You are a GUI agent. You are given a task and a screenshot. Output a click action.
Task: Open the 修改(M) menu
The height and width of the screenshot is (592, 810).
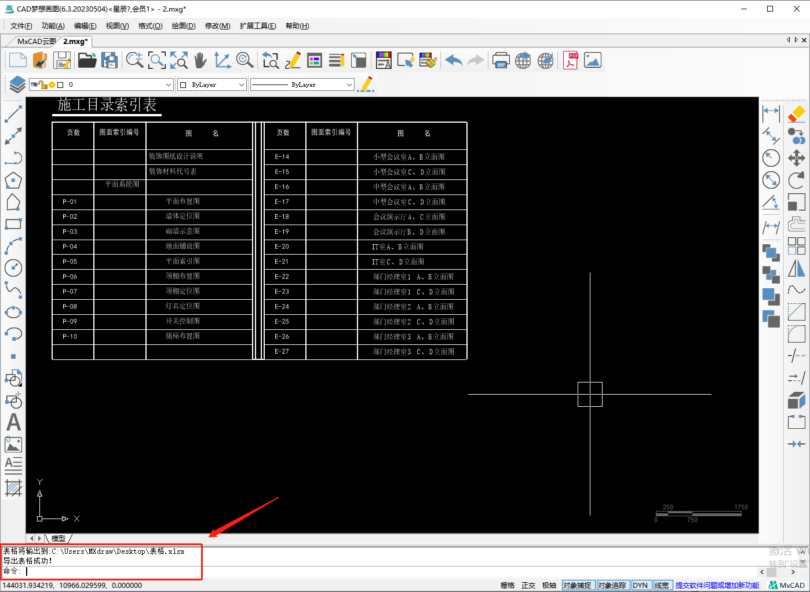pyautogui.click(x=217, y=26)
